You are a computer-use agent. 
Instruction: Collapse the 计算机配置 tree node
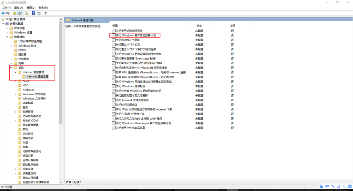tap(3, 24)
